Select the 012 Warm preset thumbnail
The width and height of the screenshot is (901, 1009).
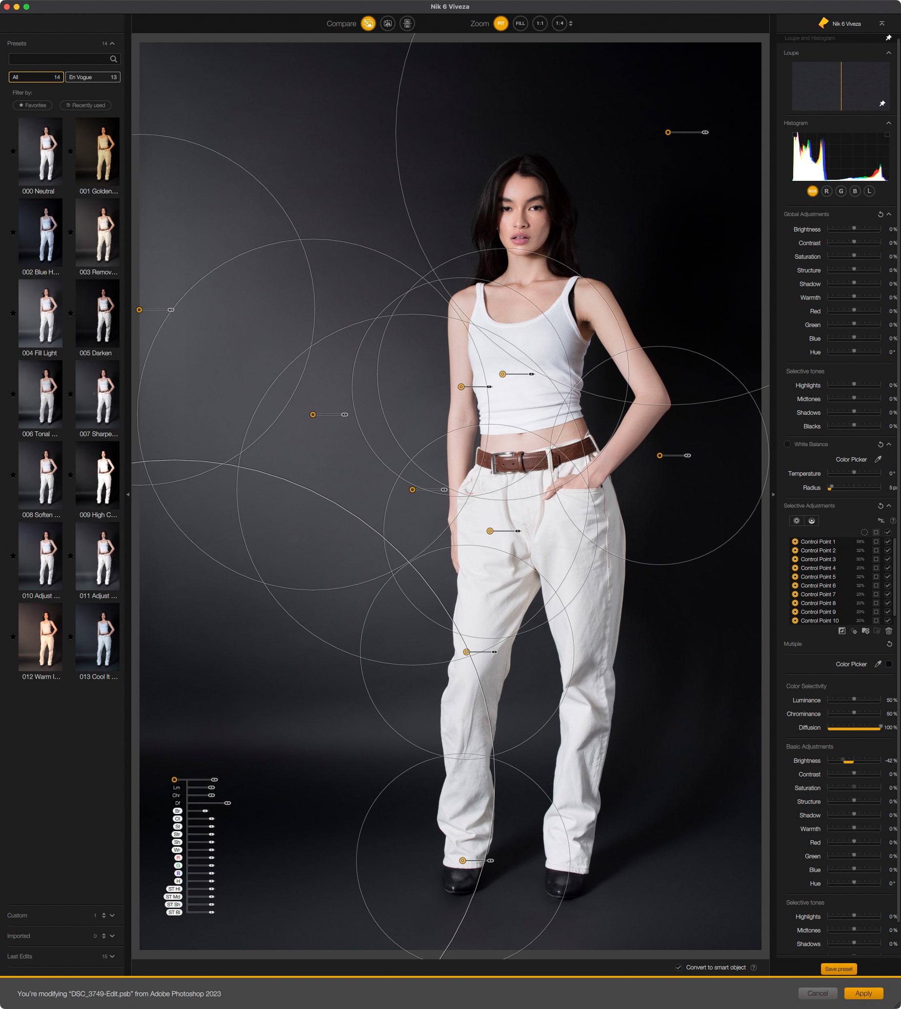[40, 637]
